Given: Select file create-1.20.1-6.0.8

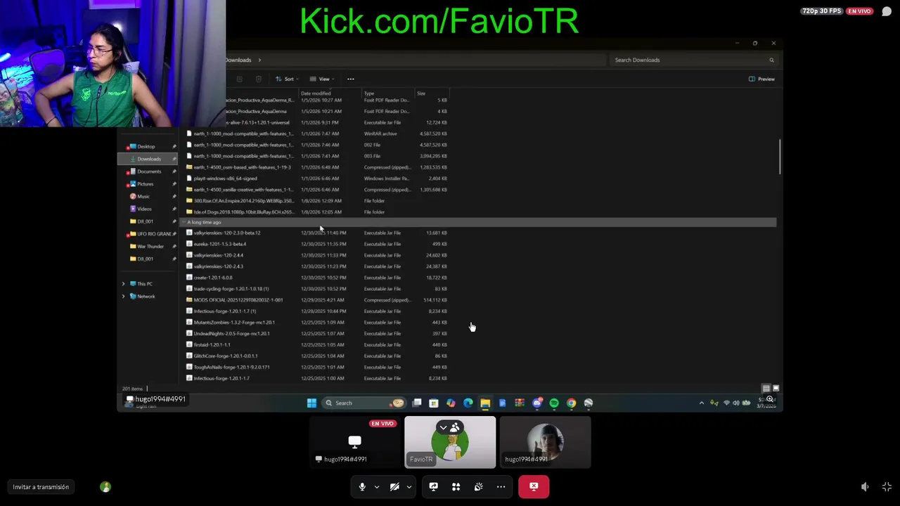Looking at the screenshot, I should click(213, 278).
